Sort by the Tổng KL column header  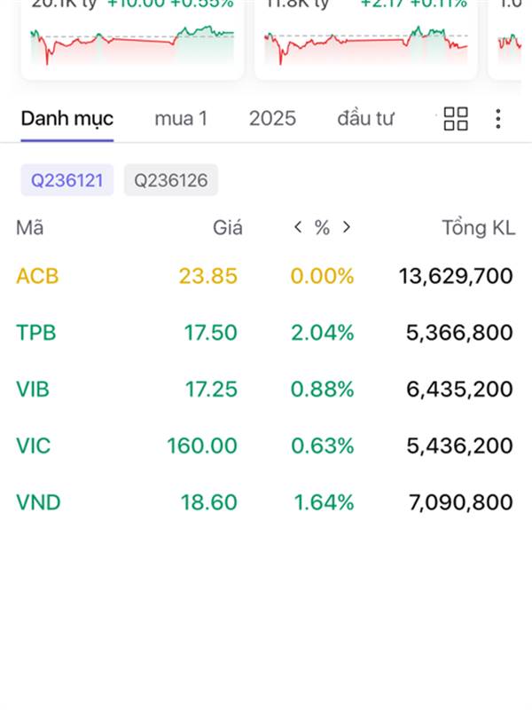pos(479,227)
